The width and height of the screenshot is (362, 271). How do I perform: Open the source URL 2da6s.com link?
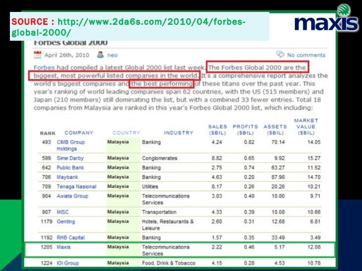tap(128, 27)
